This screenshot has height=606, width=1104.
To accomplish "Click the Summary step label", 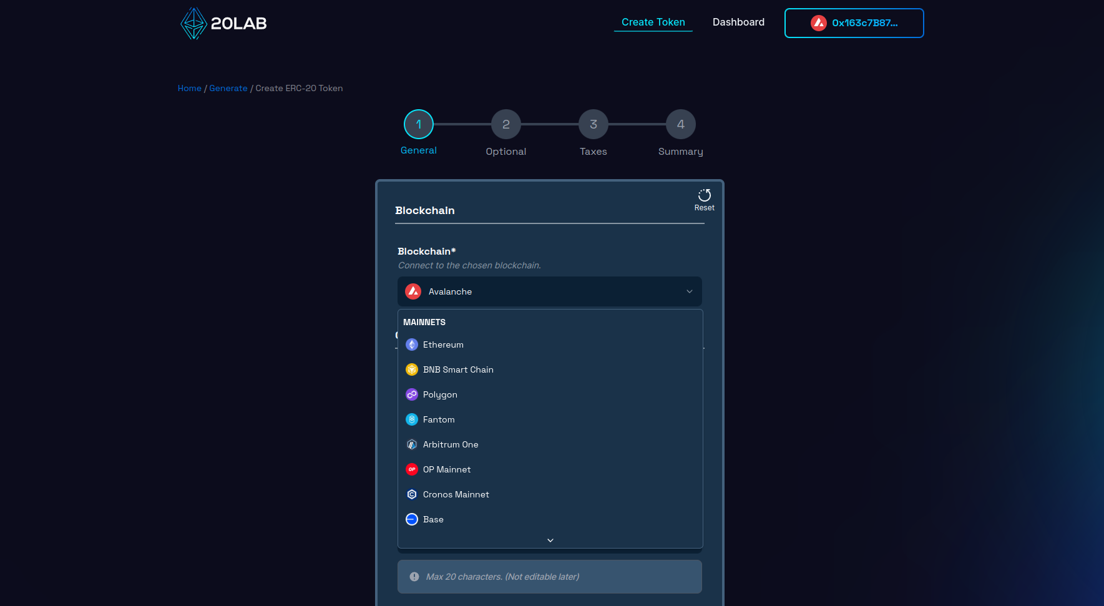I will coord(681,152).
